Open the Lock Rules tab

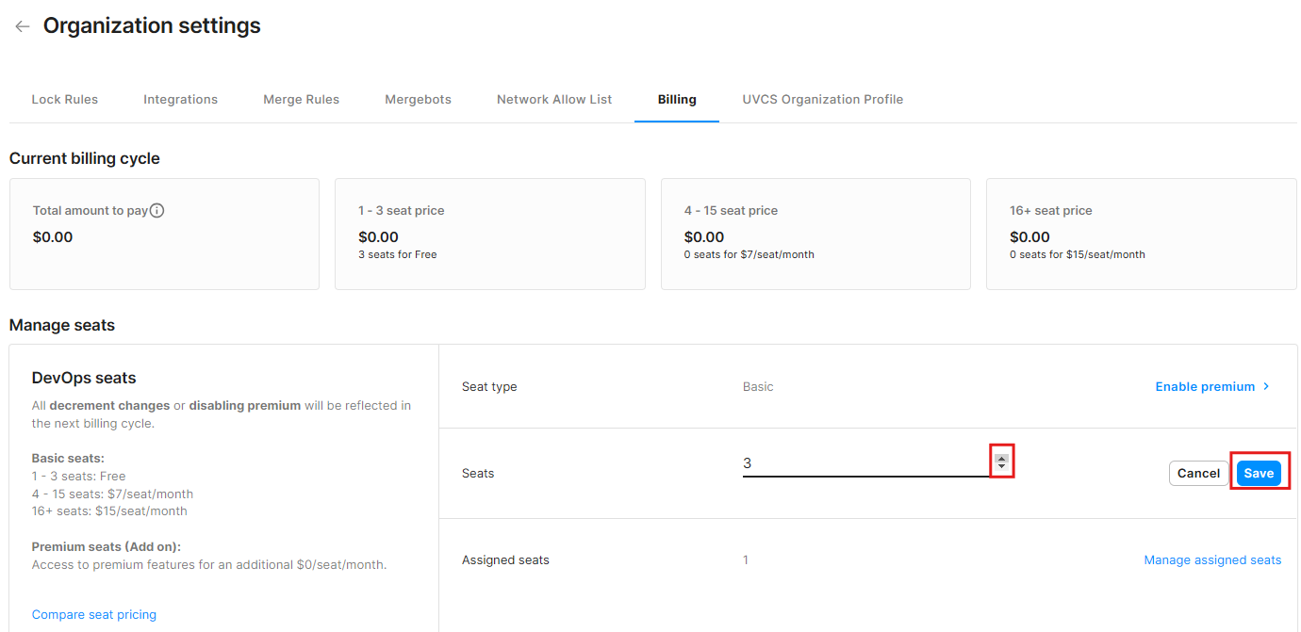click(65, 99)
